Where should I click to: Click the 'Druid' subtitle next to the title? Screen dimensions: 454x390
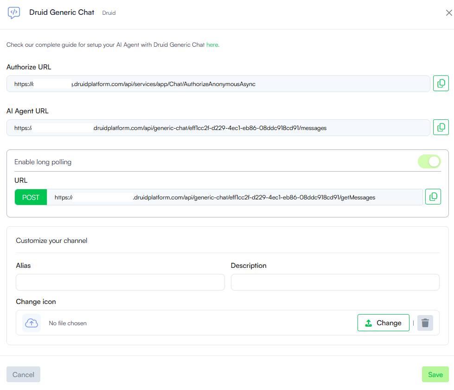coord(109,13)
